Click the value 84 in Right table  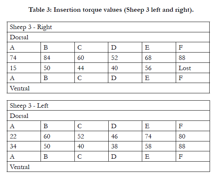[x=47, y=58]
